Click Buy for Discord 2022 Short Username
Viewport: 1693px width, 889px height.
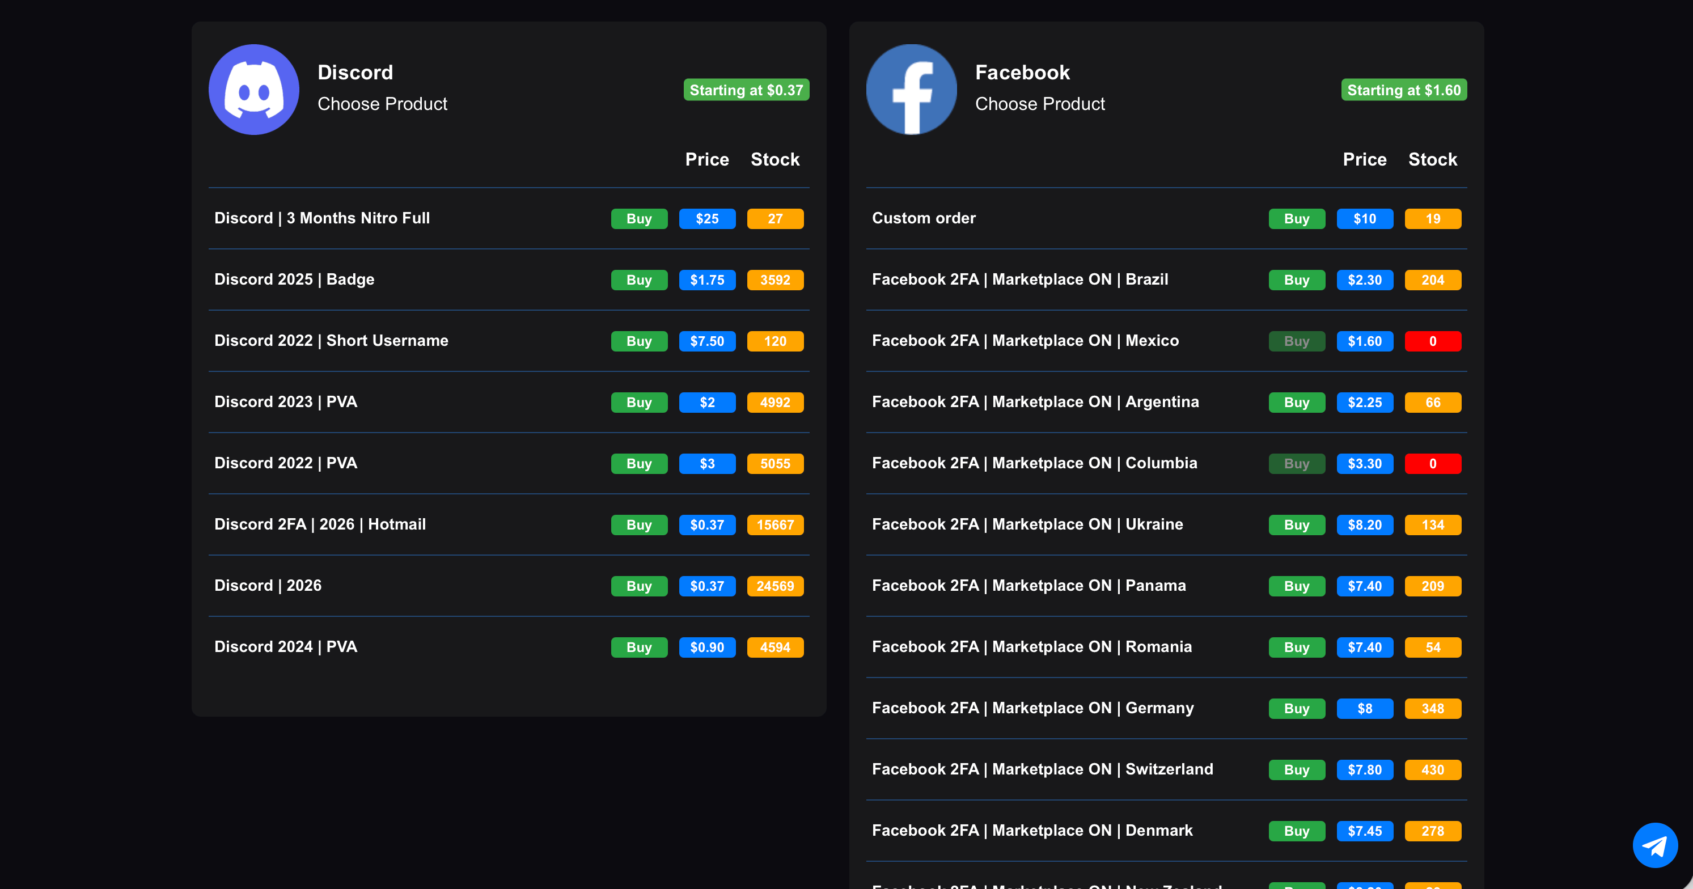[x=639, y=341]
